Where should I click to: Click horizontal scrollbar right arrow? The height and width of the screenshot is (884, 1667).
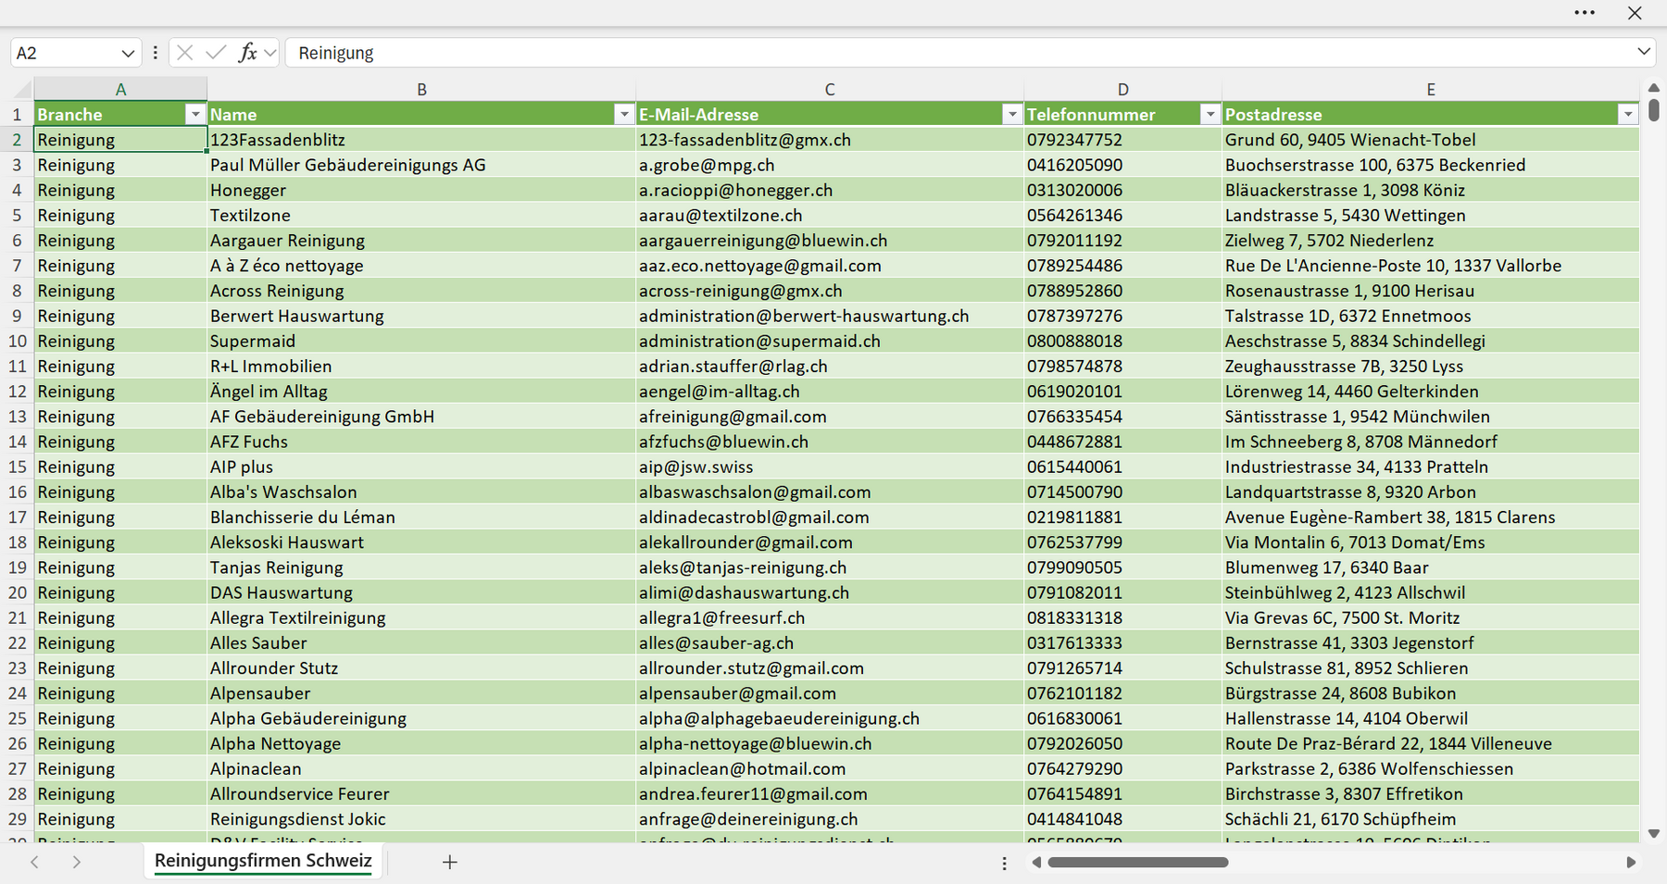pyautogui.click(x=1631, y=862)
